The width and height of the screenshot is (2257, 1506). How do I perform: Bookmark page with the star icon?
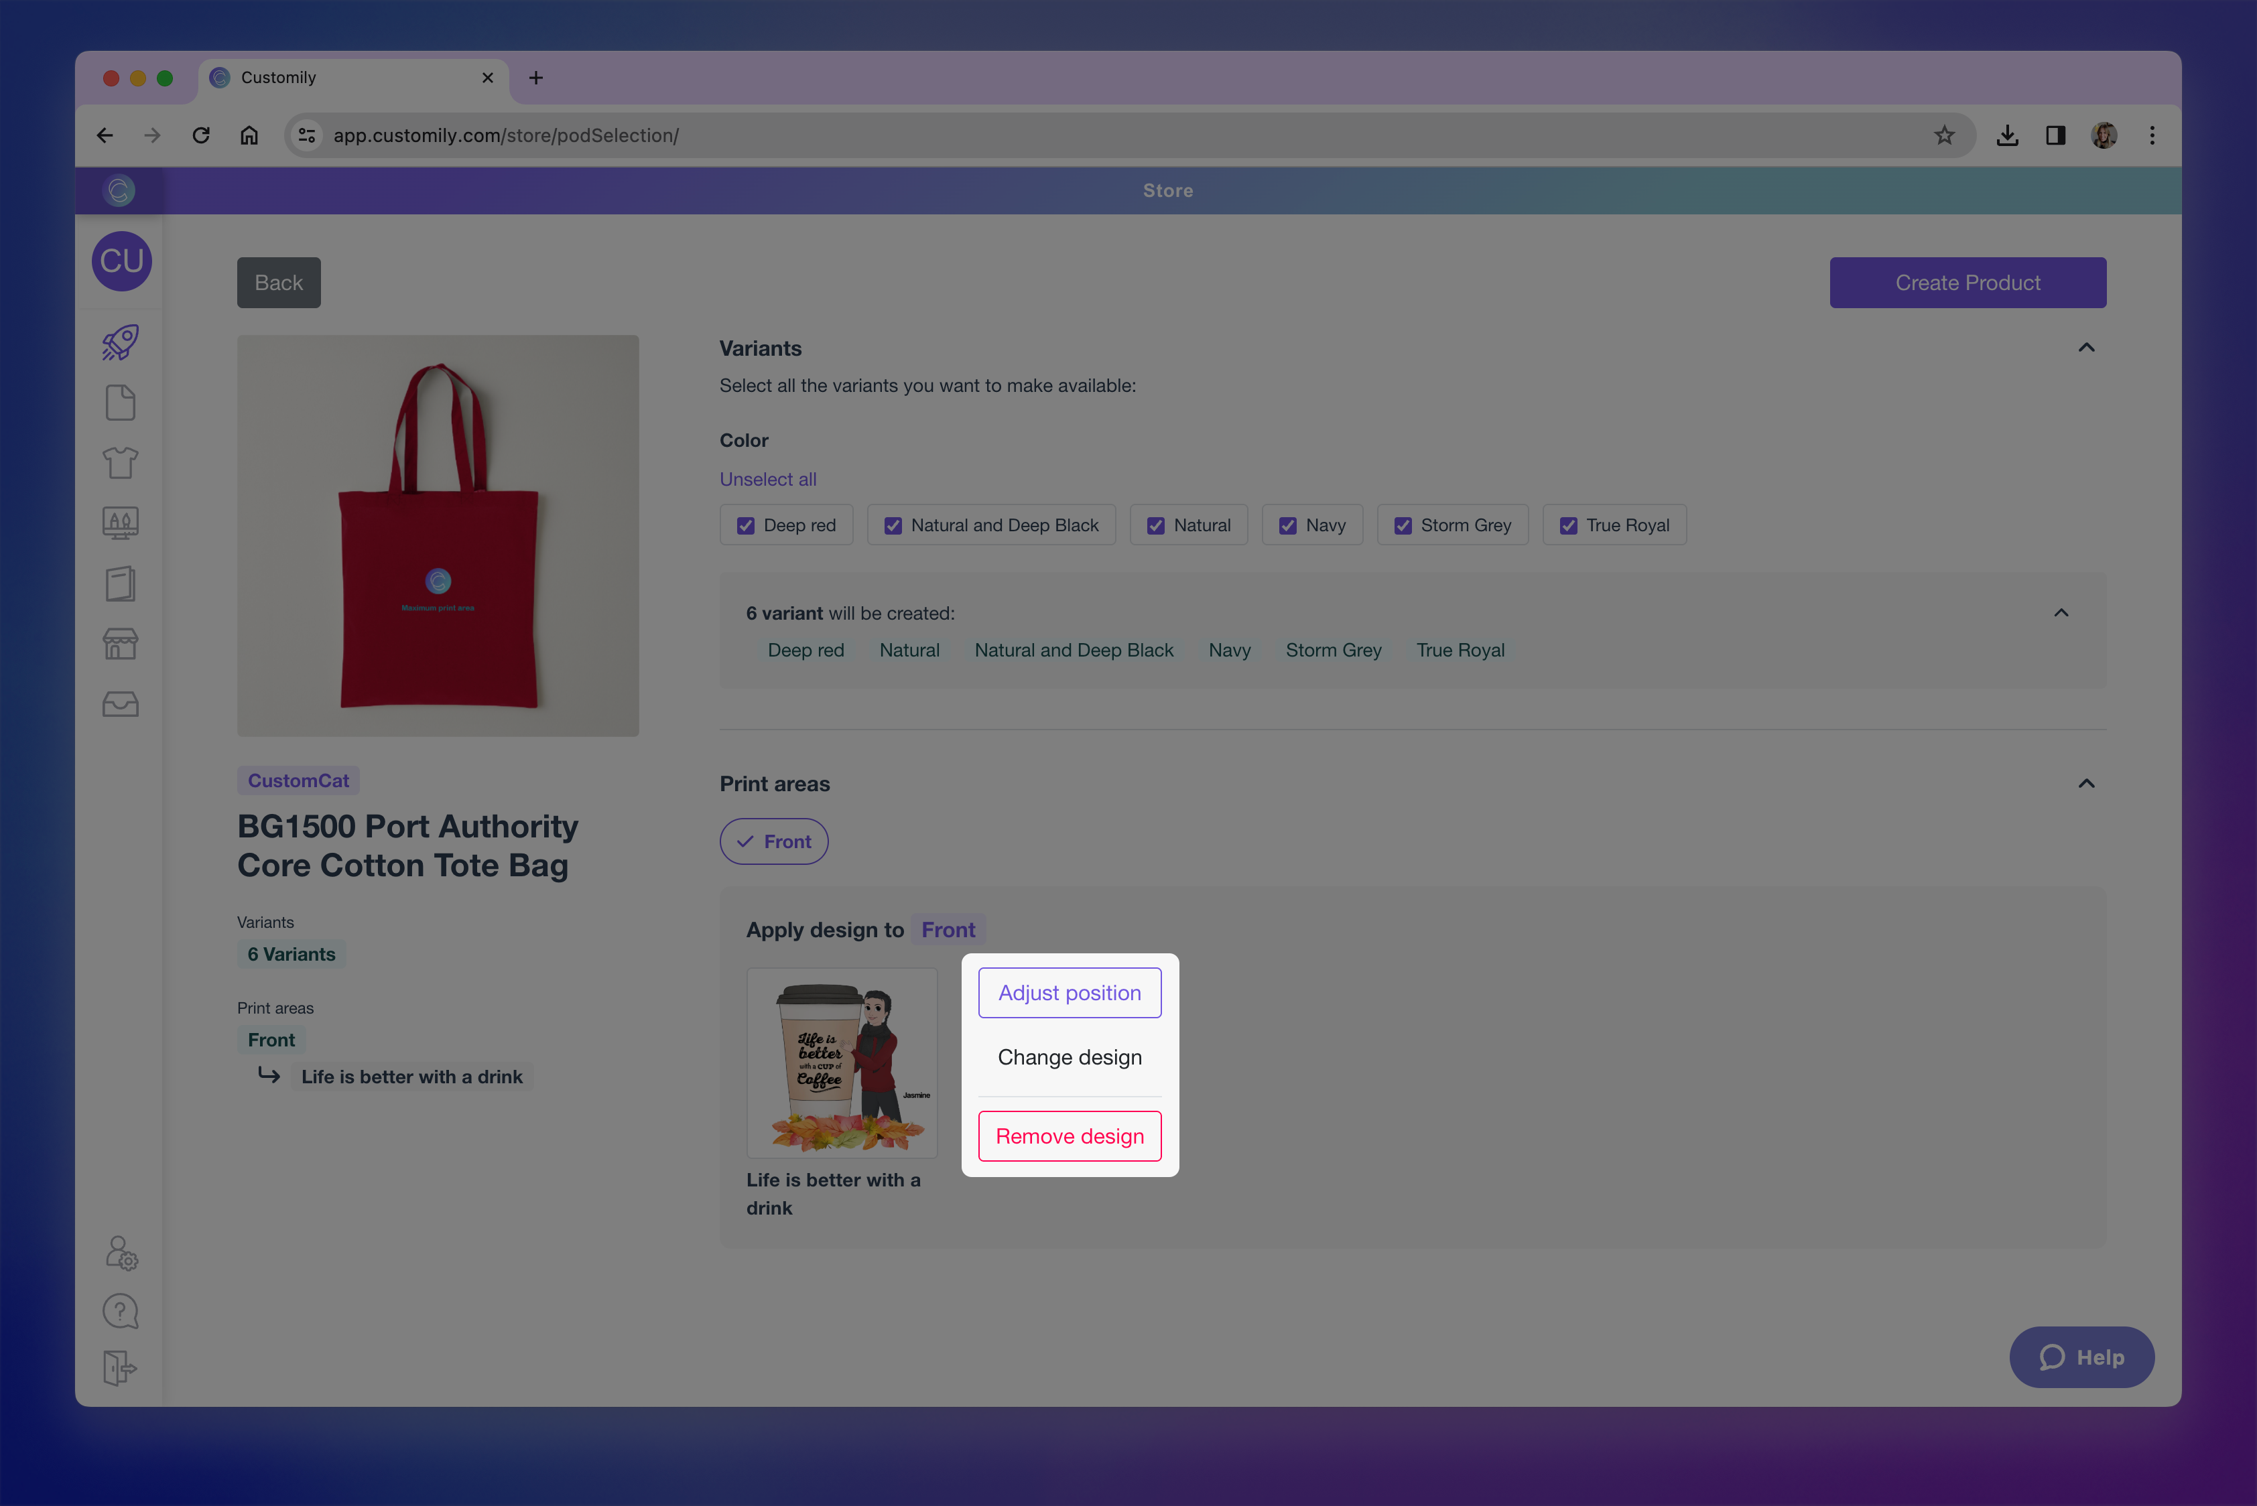pos(1944,135)
